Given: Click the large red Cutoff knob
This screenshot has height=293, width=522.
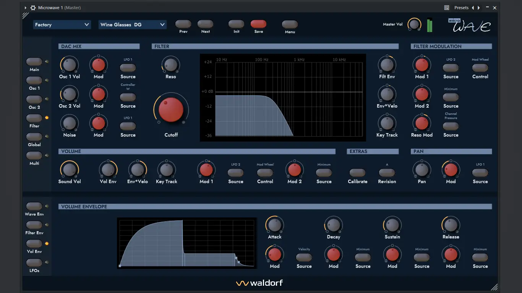Looking at the screenshot, I should (171, 109).
